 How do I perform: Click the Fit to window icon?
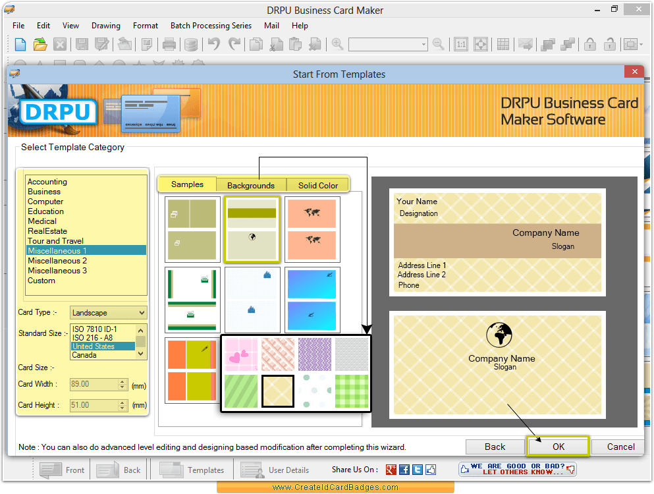pyautogui.click(x=481, y=44)
